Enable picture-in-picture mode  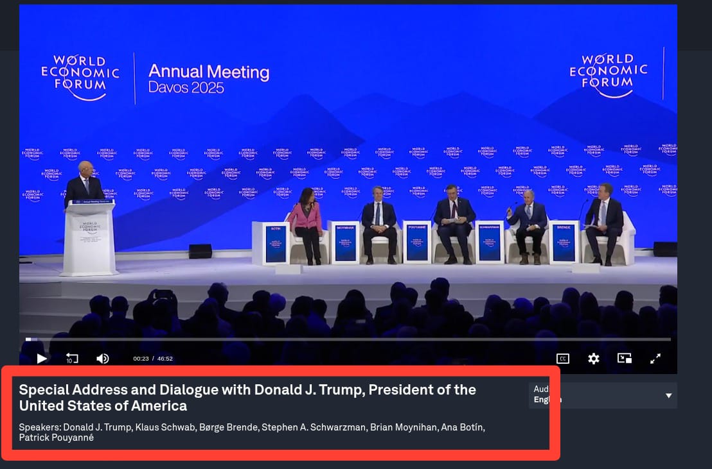point(624,359)
